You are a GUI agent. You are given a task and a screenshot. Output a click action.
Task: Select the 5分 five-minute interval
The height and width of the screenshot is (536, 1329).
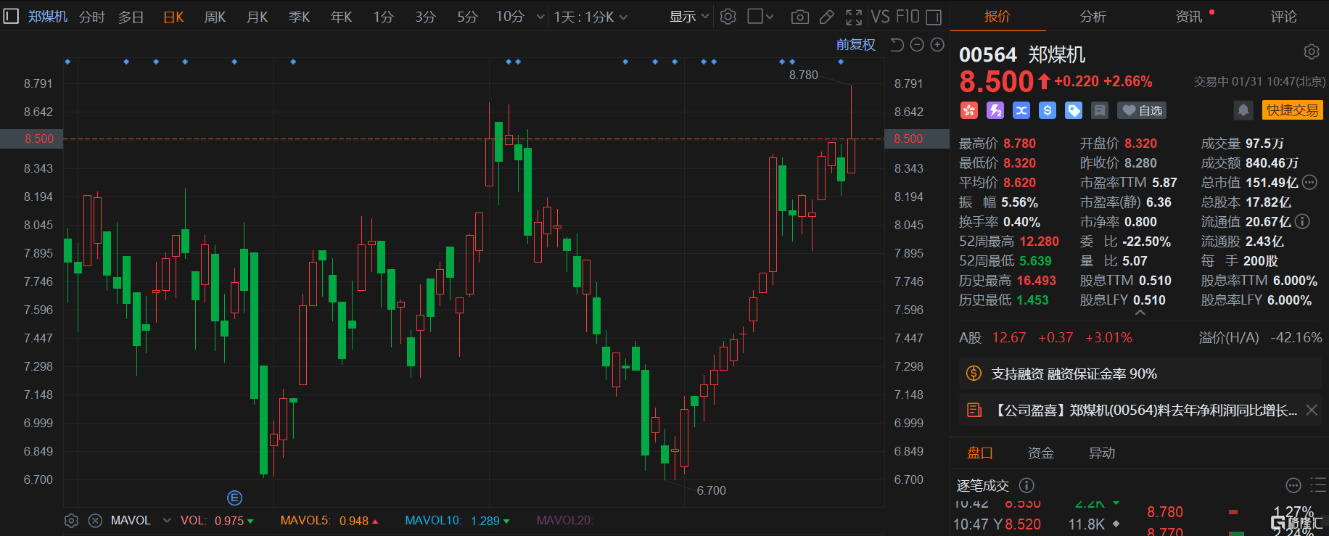[x=467, y=17]
